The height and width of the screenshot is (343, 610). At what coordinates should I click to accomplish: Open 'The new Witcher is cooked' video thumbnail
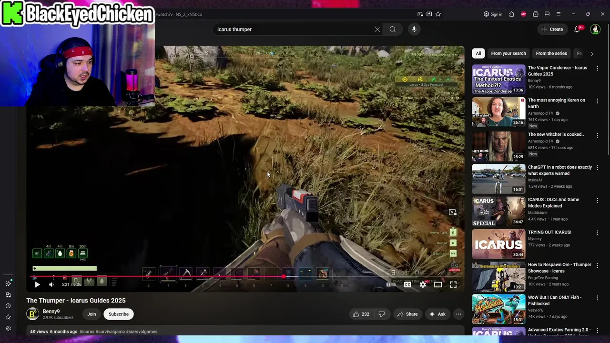498,146
